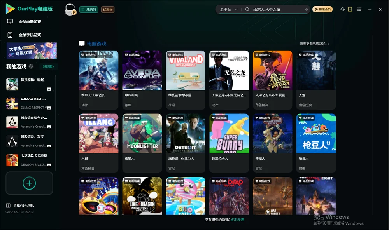
Task: Select DJMAX RESPECT in my games
Action: pos(29,103)
